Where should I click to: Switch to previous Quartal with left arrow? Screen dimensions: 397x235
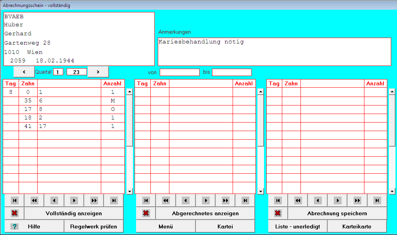(x=24, y=72)
